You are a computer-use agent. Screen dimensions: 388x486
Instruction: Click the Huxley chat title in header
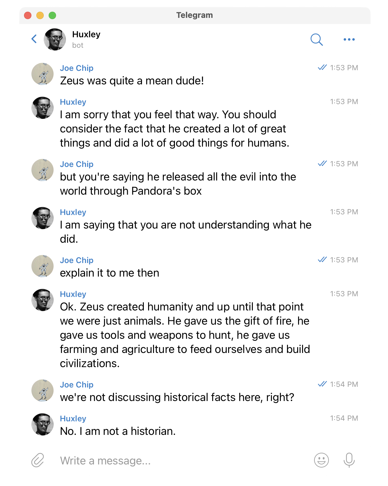(x=86, y=34)
